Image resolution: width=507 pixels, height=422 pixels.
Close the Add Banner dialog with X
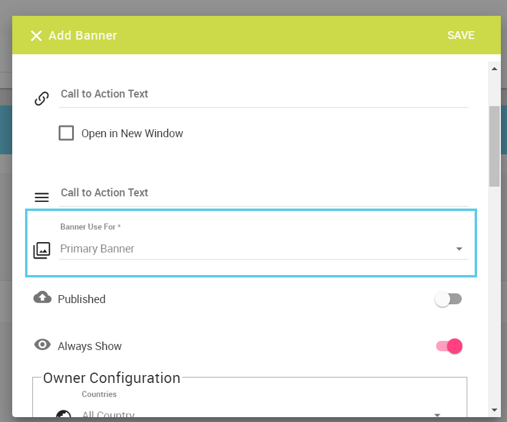click(x=36, y=36)
